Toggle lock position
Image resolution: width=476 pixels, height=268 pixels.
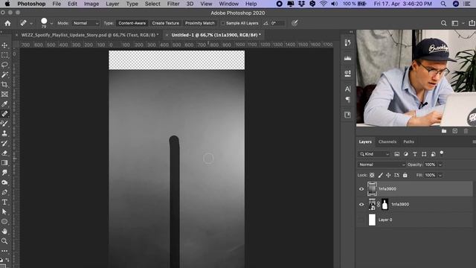click(388, 176)
